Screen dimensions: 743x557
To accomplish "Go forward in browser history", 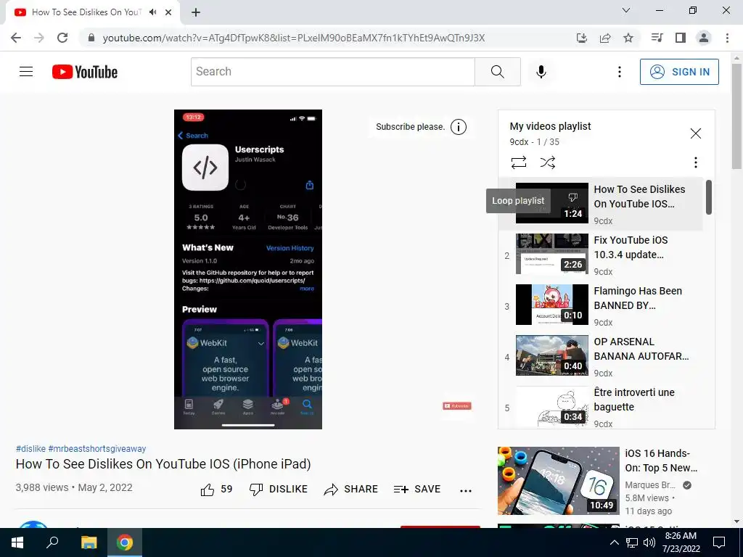I will pyautogui.click(x=39, y=38).
